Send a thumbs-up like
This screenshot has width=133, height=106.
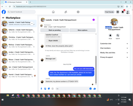coord(95,89)
